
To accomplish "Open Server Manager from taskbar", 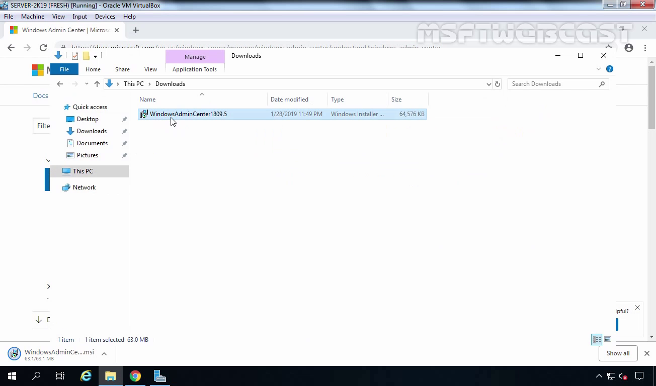I will (160, 376).
